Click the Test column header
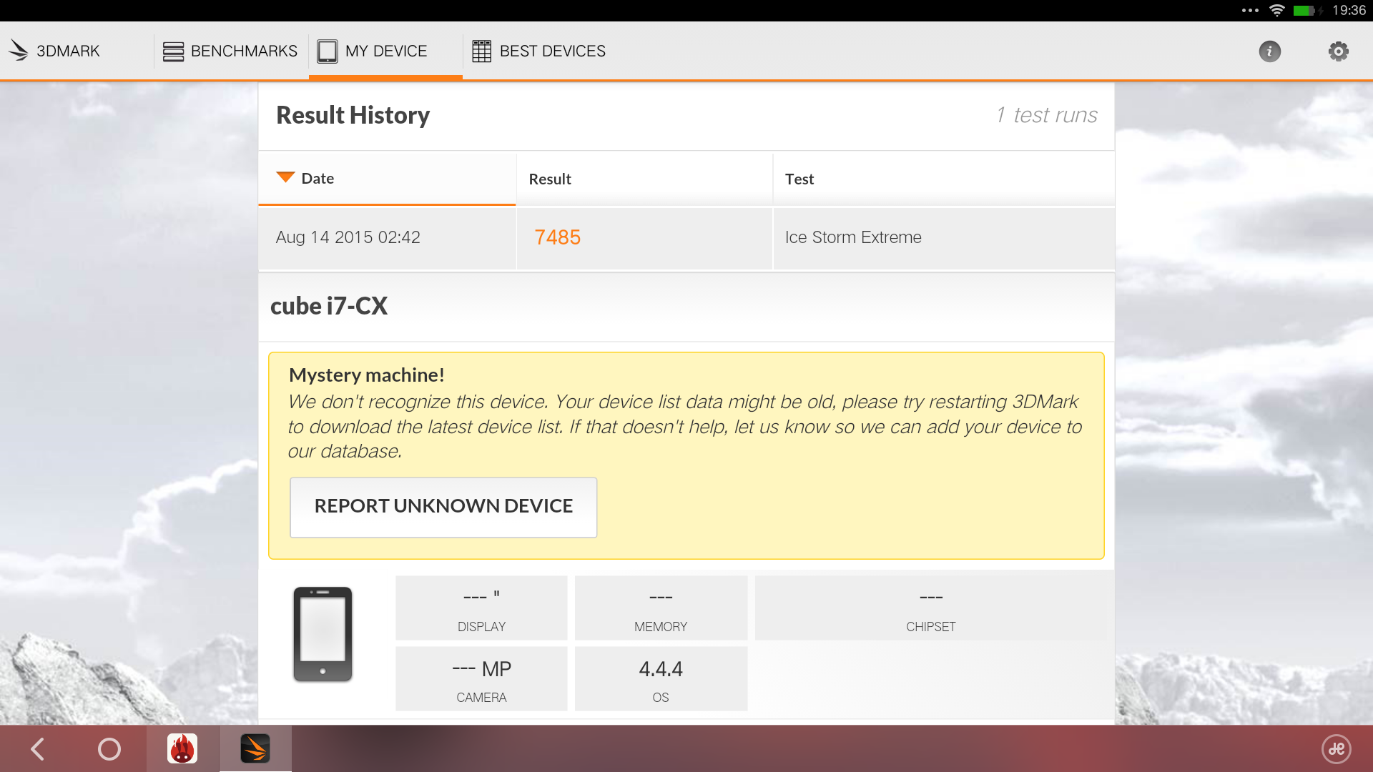 tap(943, 179)
